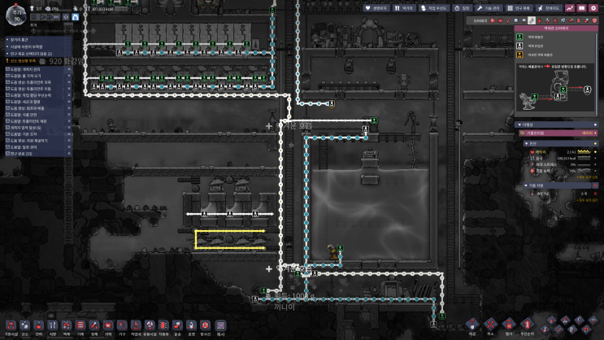
Task: Open the Shipping build category
Action: [177, 326]
